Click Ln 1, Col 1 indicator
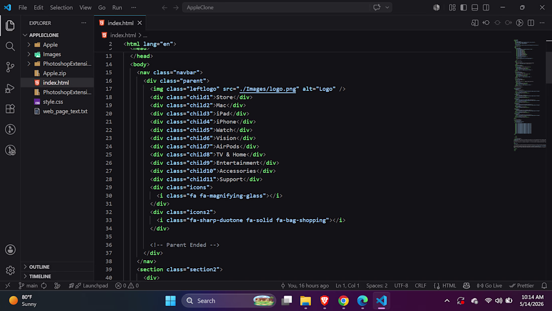The height and width of the screenshot is (311, 552). tap(347, 285)
